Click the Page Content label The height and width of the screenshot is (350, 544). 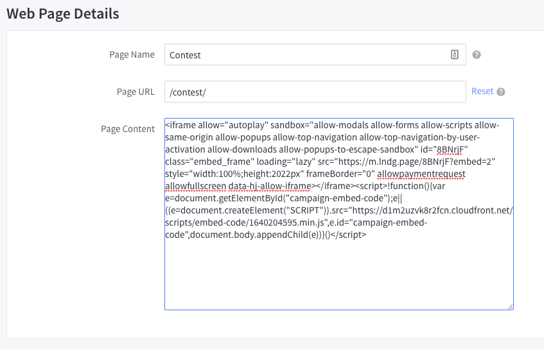(128, 129)
